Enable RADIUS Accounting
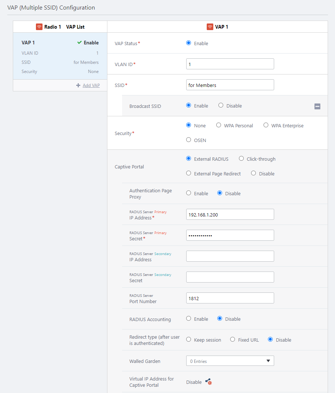335x393 pixels. (x=189, y=319)
